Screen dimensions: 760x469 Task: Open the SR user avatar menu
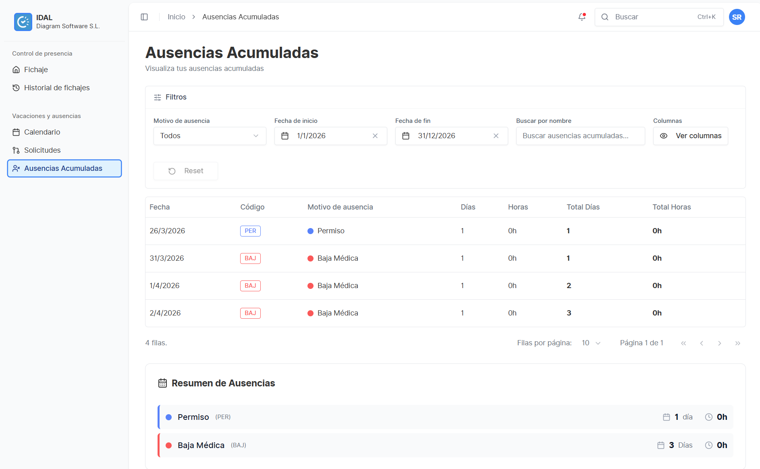(737, 17)
